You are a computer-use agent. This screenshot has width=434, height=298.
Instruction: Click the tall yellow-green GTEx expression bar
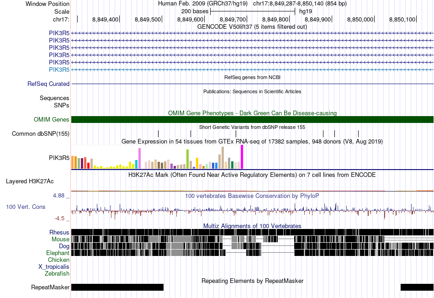click(x=187, y=159)
